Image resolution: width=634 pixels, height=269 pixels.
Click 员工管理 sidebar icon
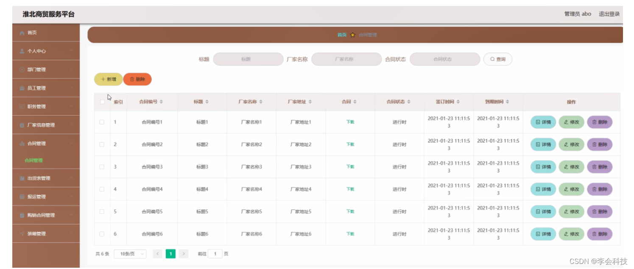coord(22,88)
